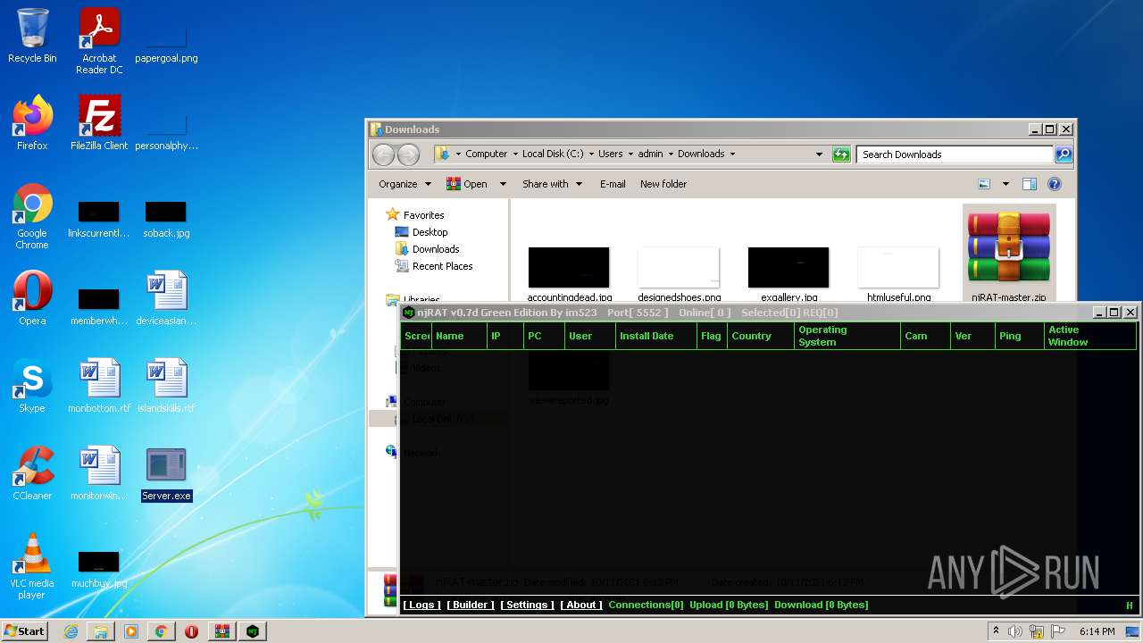The width and height of the screenshot is (1143, 643).
Task: Click the volume icon in system tray
Action: 1014,631
